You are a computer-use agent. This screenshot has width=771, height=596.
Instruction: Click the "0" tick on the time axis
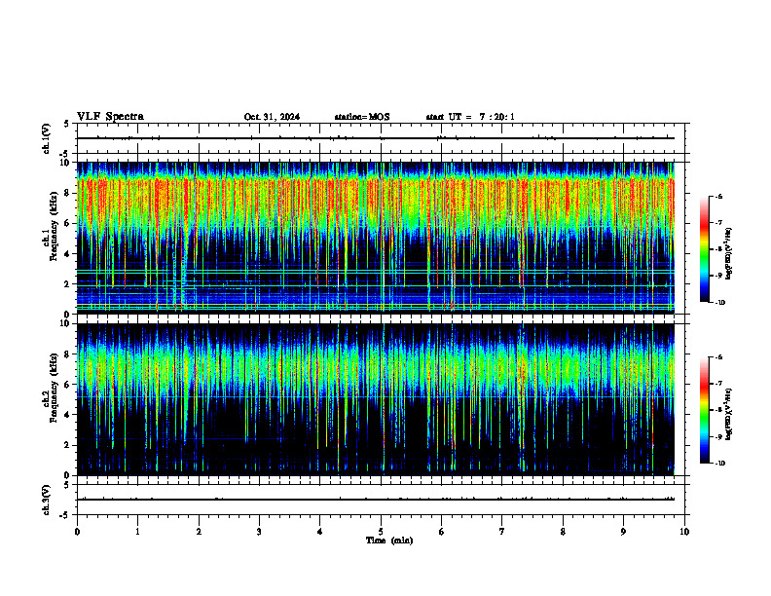77,532
